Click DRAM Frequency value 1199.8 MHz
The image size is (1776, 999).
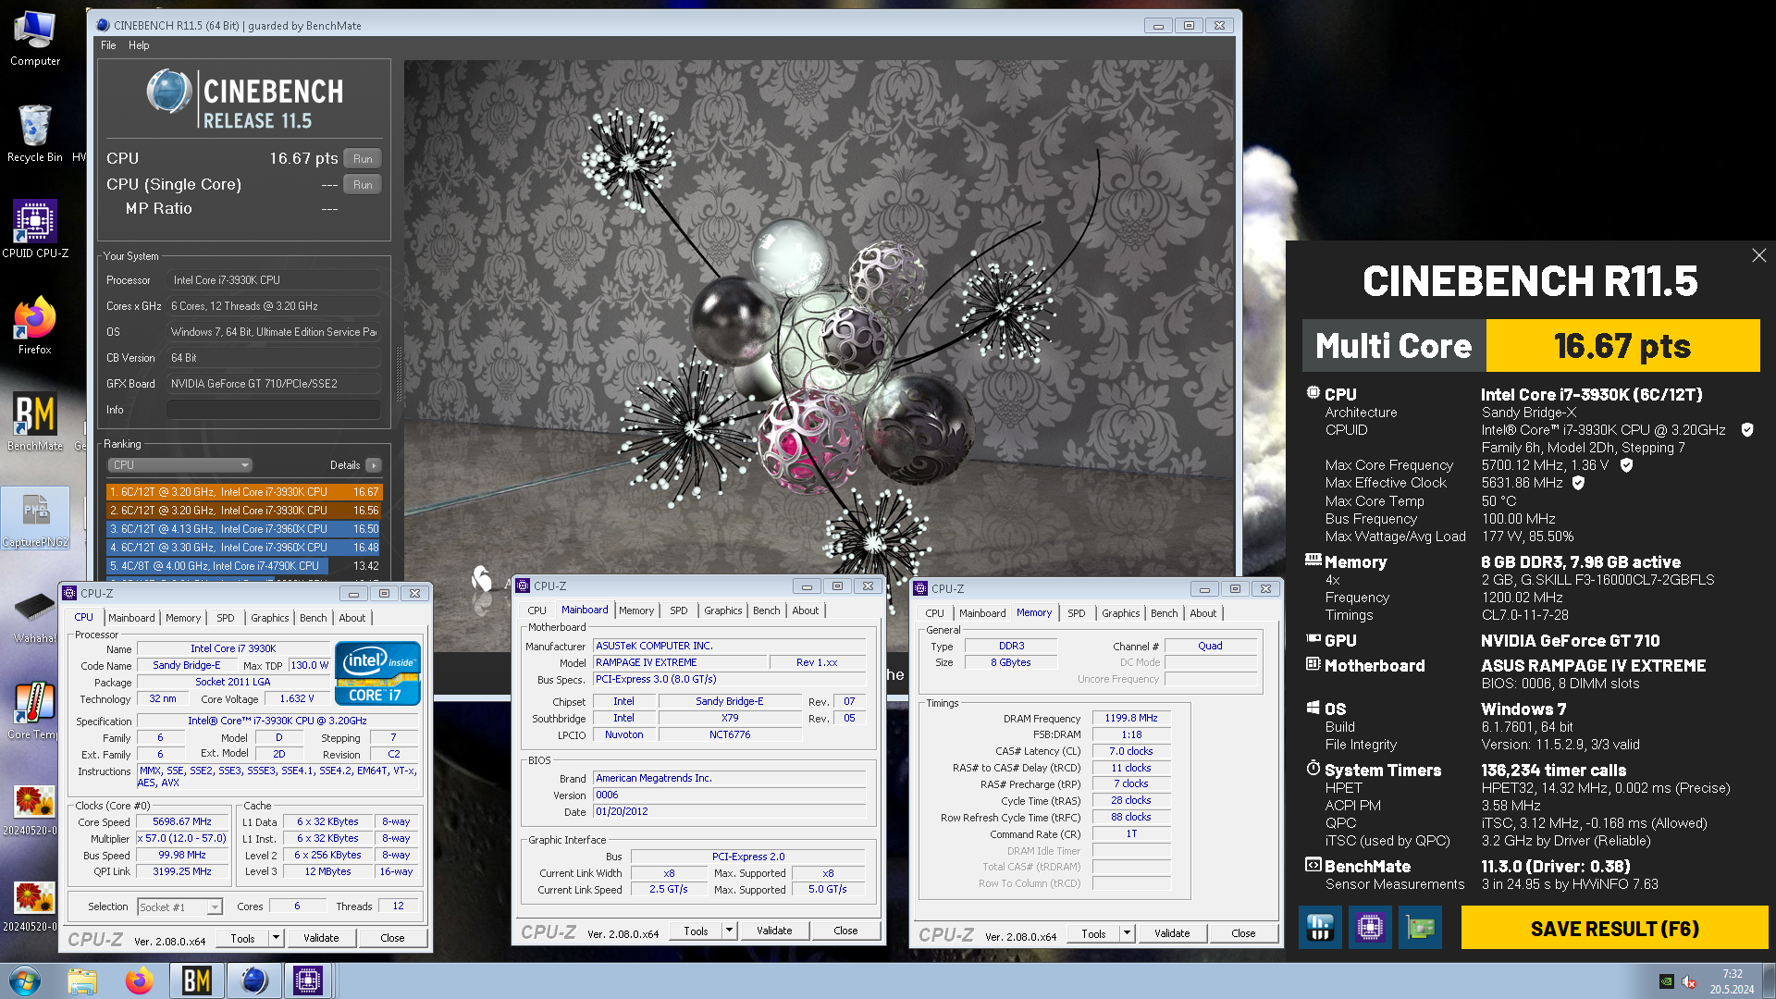pyautogui.click(x=1131, y=718)
